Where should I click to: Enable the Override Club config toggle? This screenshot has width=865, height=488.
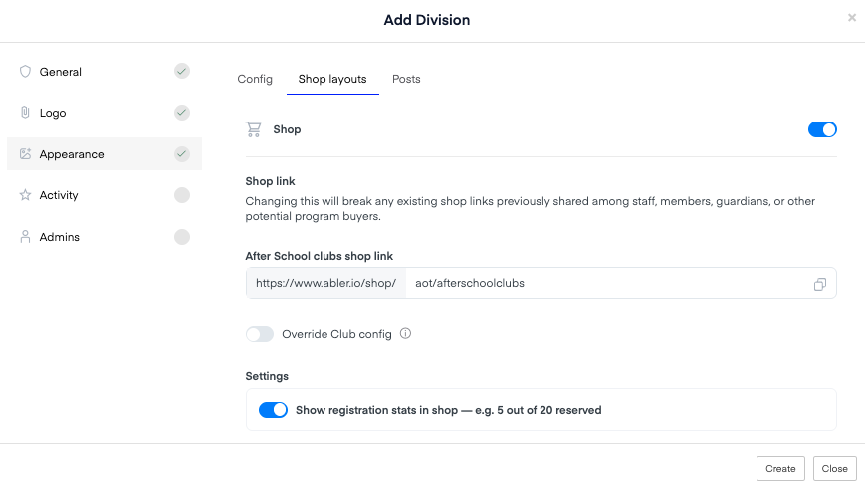(260, 334)
